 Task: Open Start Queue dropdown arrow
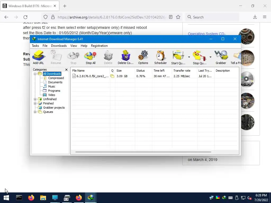pyautogui.click(x=189, y=57)
